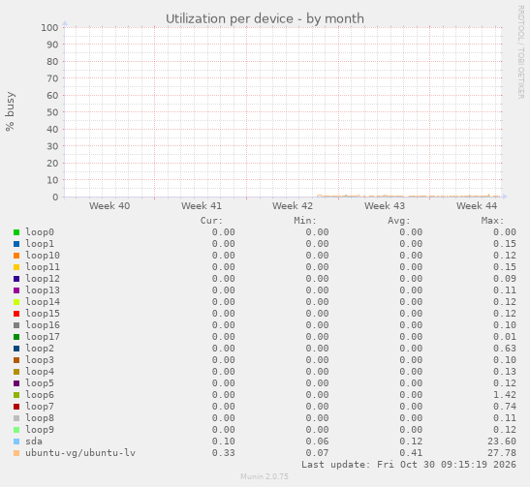Select the loop15 legend label
The width and height of the screenshot is (530, 487).
43,314
